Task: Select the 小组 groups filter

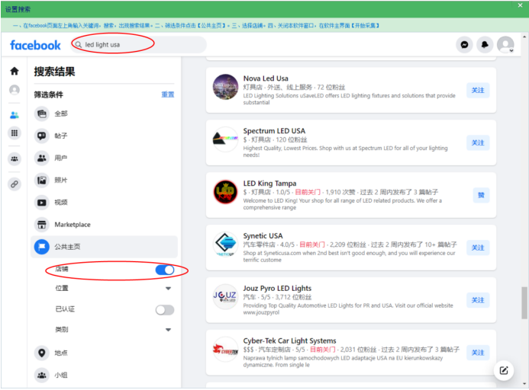Action: [104, 376]
